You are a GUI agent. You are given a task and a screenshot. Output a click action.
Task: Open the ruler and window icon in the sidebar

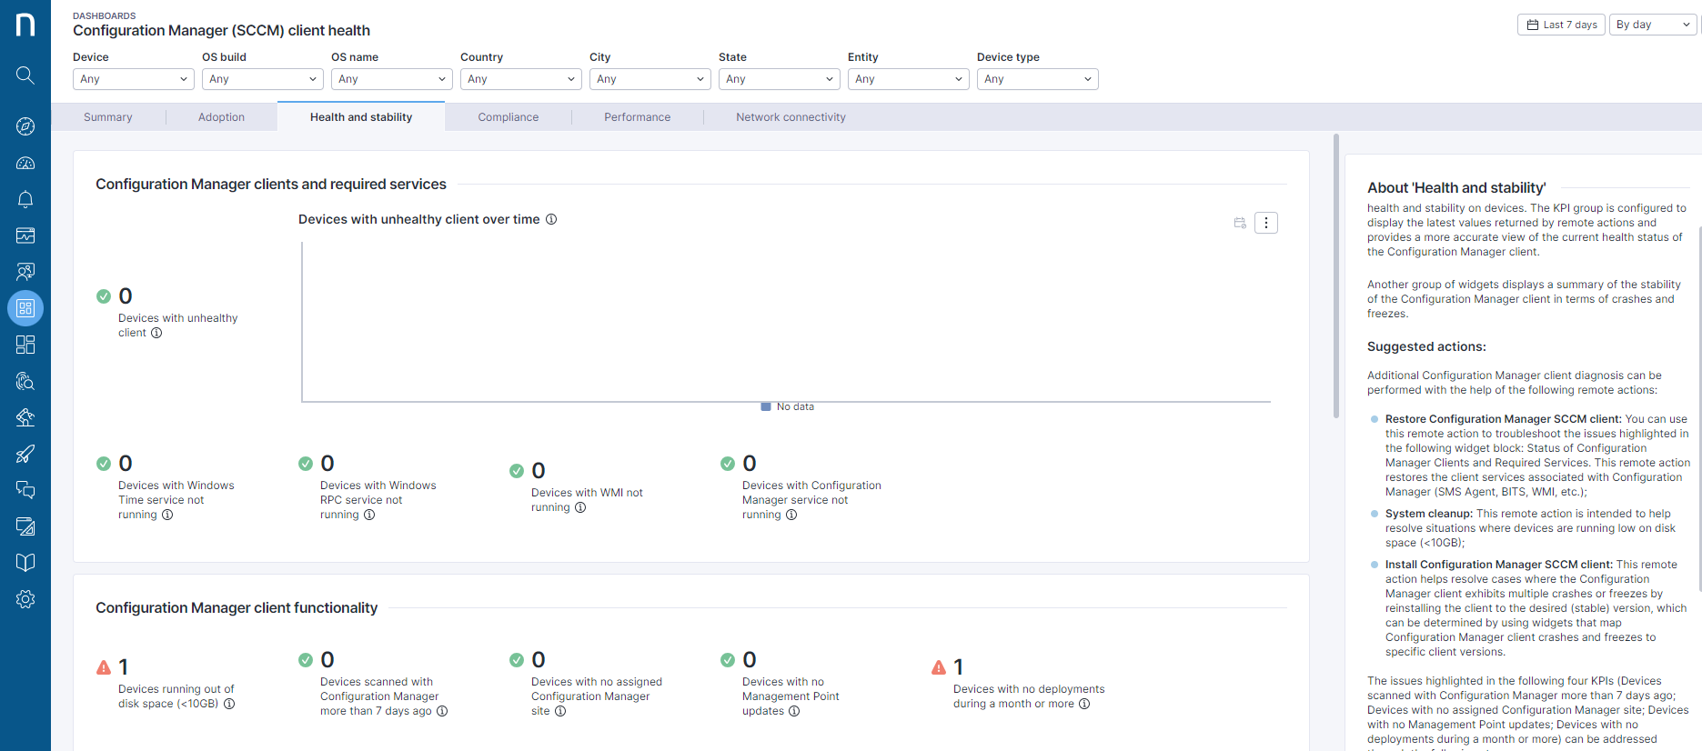pos(25,526)
